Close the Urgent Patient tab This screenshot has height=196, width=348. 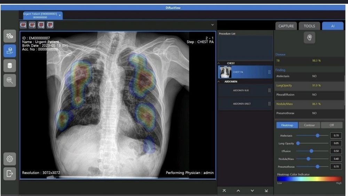point(60,15)
